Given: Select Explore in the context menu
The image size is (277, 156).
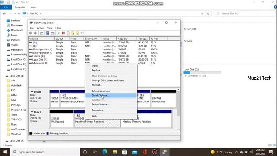Looking at the screenshot, I should pyautogui.click(x=111, y=70).
